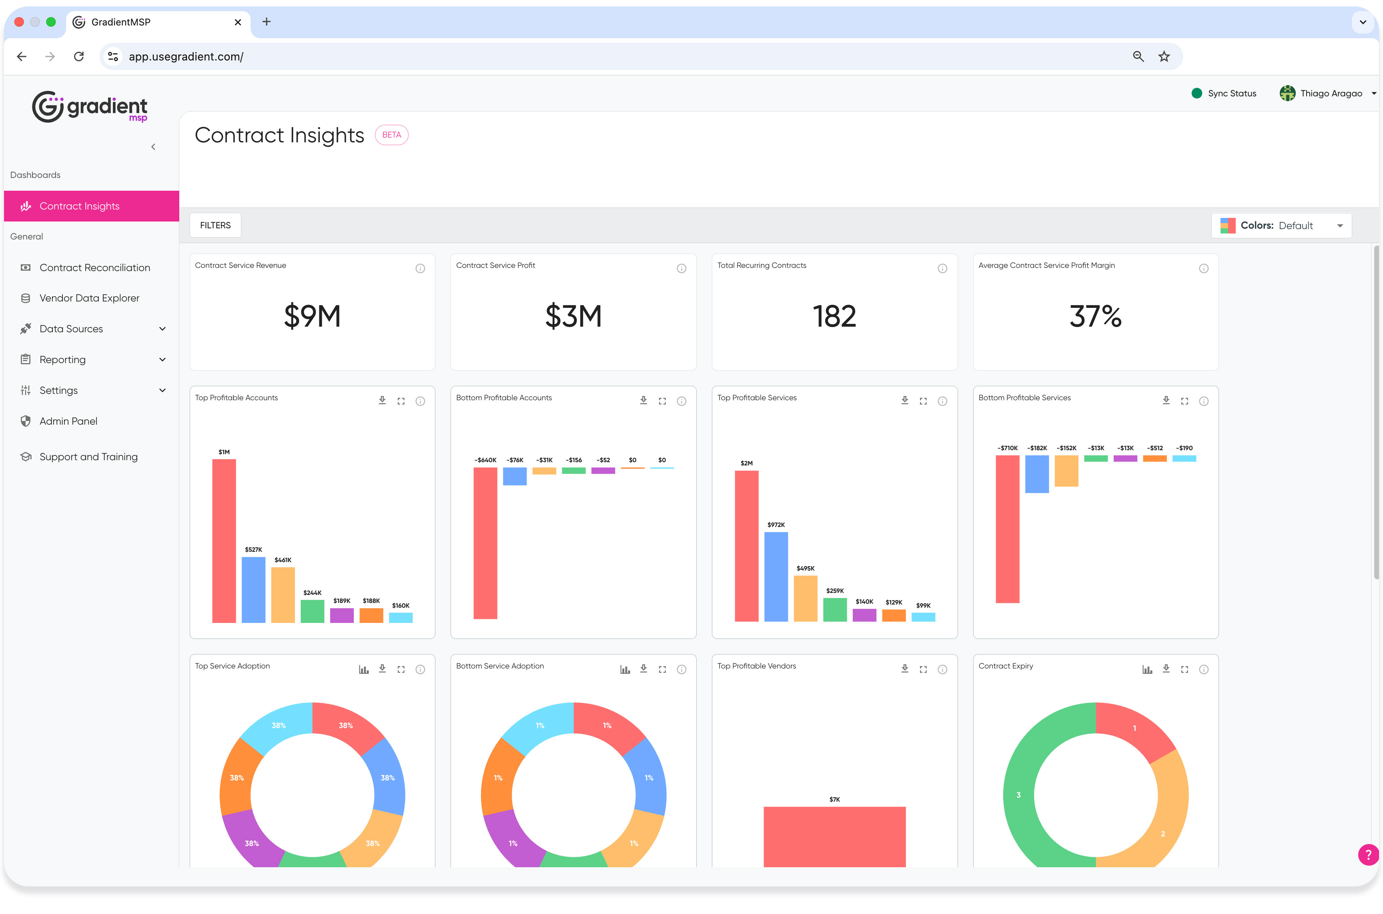Collapse the sidebar with the chevron

[x=153, y=147]
